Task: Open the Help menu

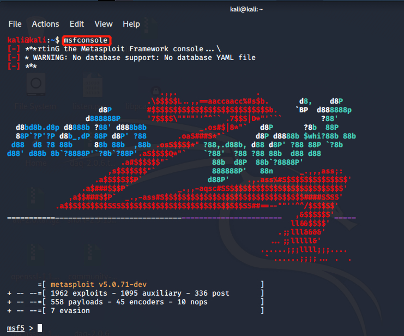Action: 131,24
